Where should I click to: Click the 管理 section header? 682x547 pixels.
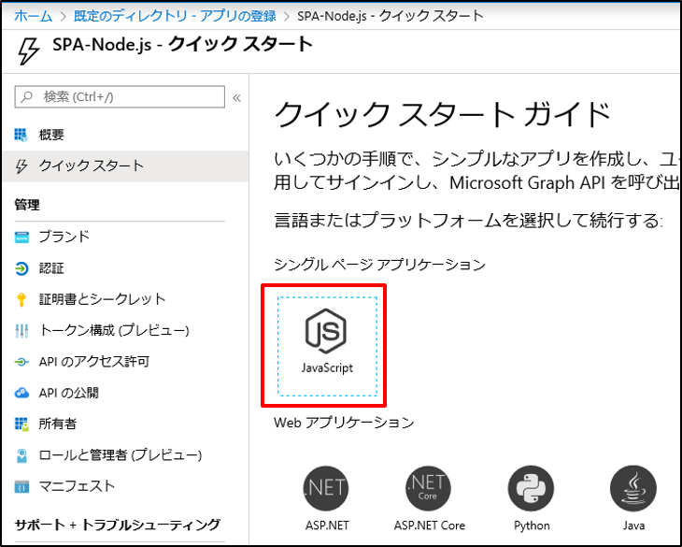27,205
